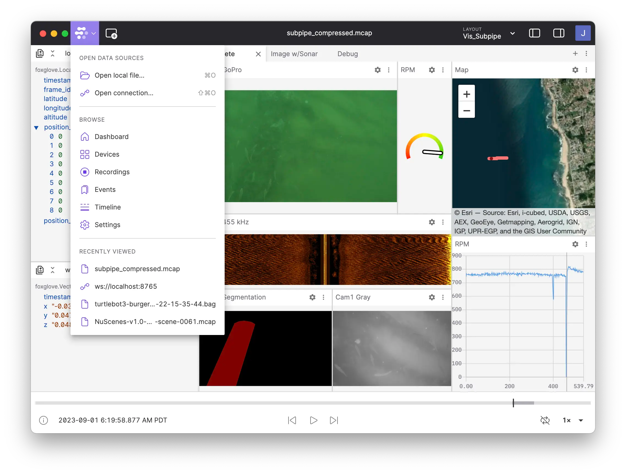The height and width of the screenshot is (474, 626).
Task: Click the Events bookmark icon
Action: click(85, 190)
